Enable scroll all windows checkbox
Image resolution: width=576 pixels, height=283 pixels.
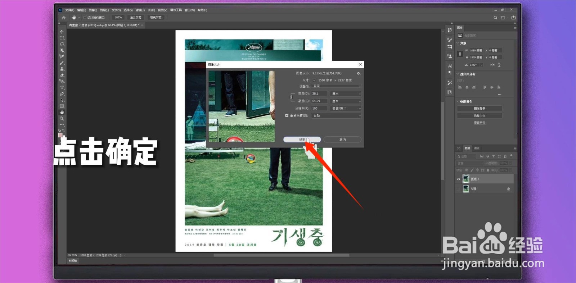(85, 17)
